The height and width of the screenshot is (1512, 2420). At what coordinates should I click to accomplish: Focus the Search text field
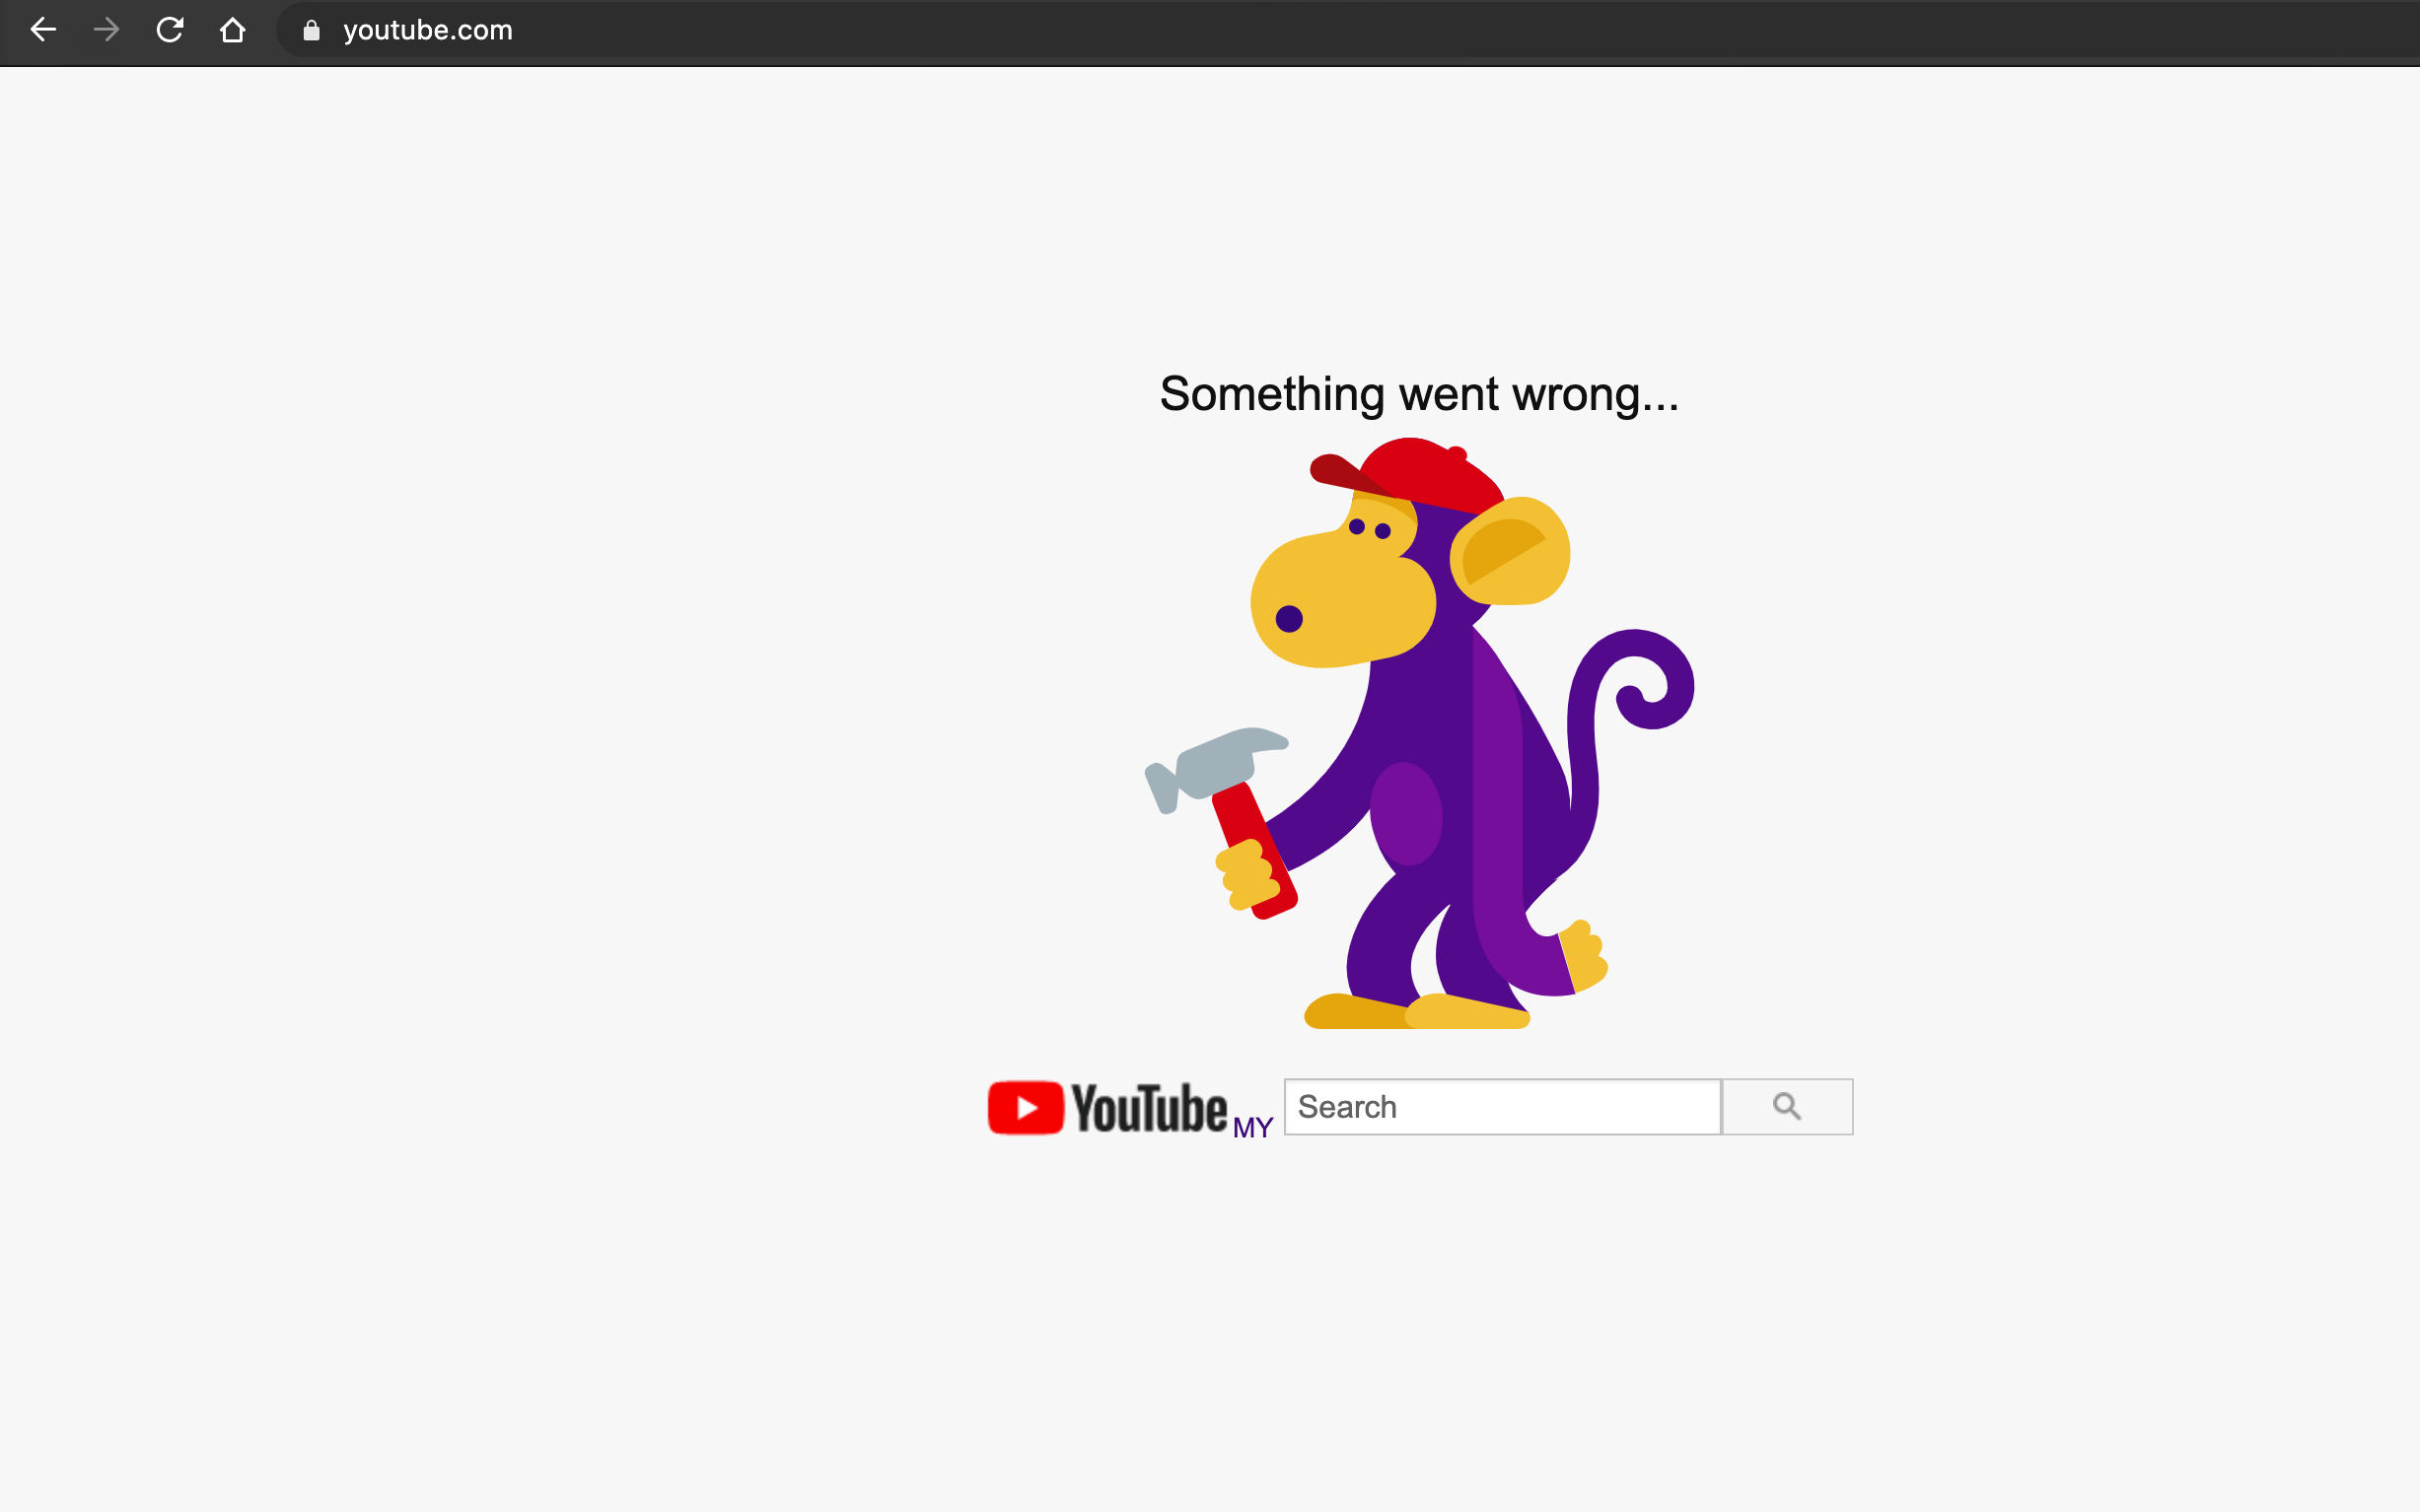click(x=1501, y=1107)
